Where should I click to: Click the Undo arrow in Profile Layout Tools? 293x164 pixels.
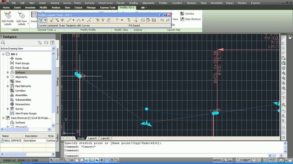click(x=162, y=20)
